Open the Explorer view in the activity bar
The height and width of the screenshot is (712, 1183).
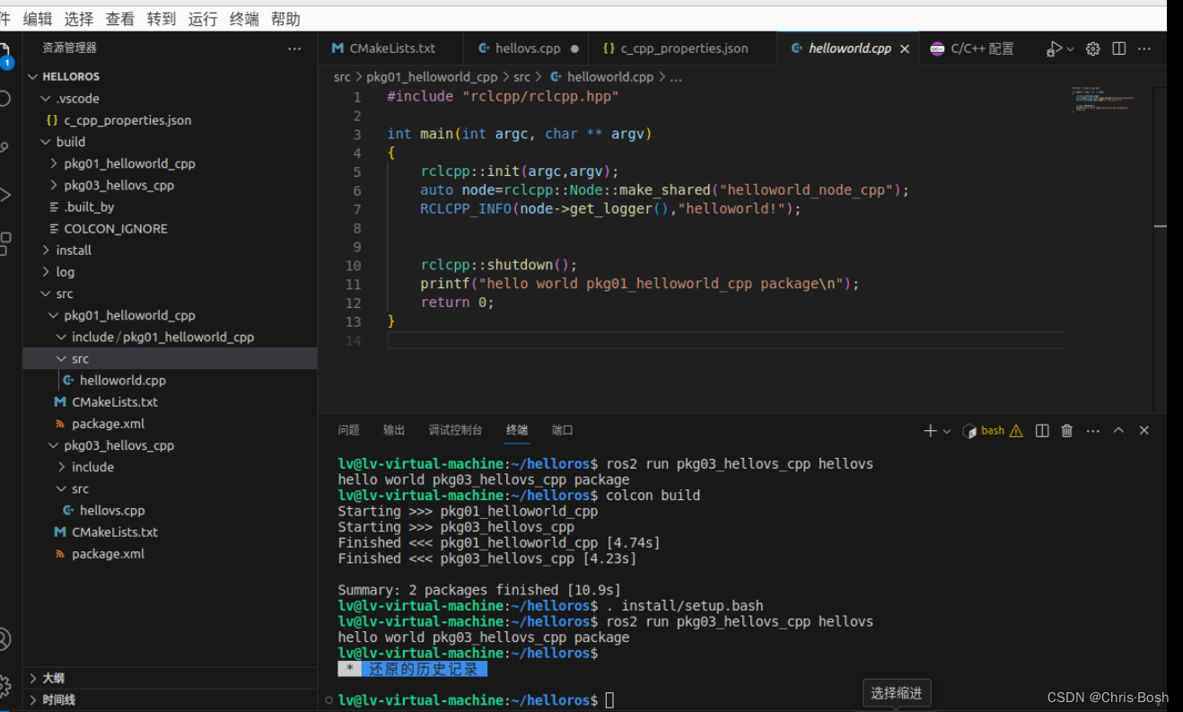coord(4,52)
